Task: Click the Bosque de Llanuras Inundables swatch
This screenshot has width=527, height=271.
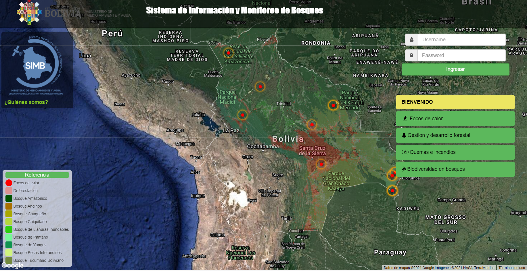Action: [x=9, y=229]
